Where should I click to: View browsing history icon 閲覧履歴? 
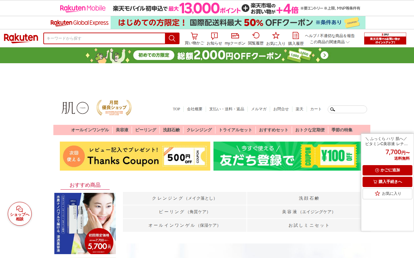(256, 39)
